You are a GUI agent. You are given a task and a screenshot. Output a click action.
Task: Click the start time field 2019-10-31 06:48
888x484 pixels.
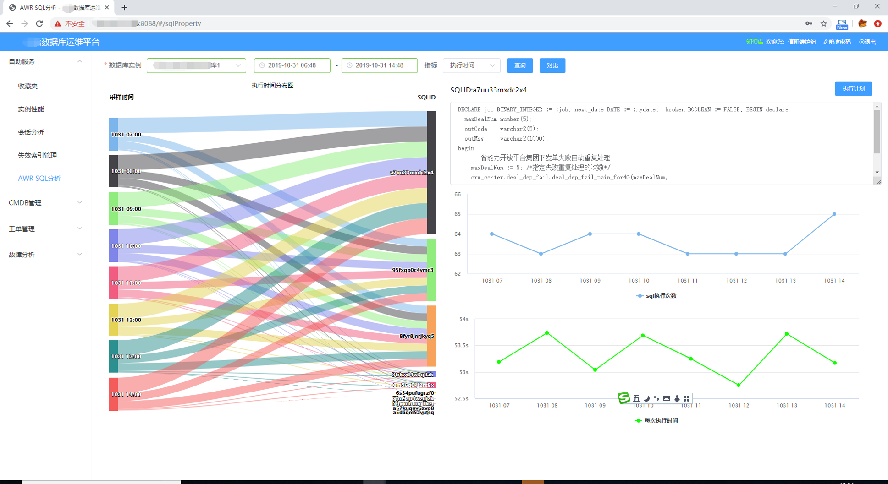(292, 65)
